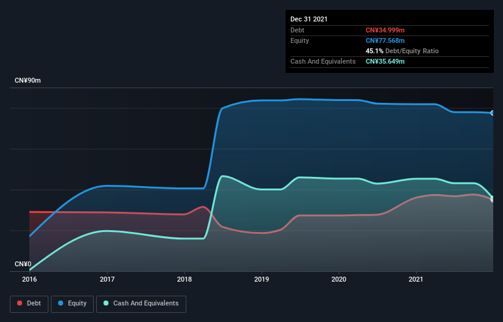Image resolution: width=503 pixels, height=322 pixels.
Task: Click the 45.1% Debt/Equity Ratio text
Action: (x=402, y=51)
